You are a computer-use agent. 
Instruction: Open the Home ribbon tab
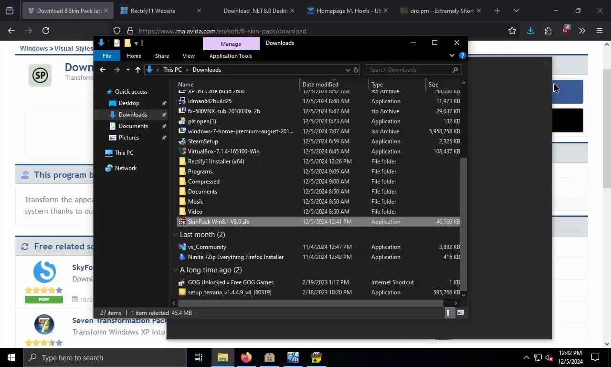coord(134,56)
